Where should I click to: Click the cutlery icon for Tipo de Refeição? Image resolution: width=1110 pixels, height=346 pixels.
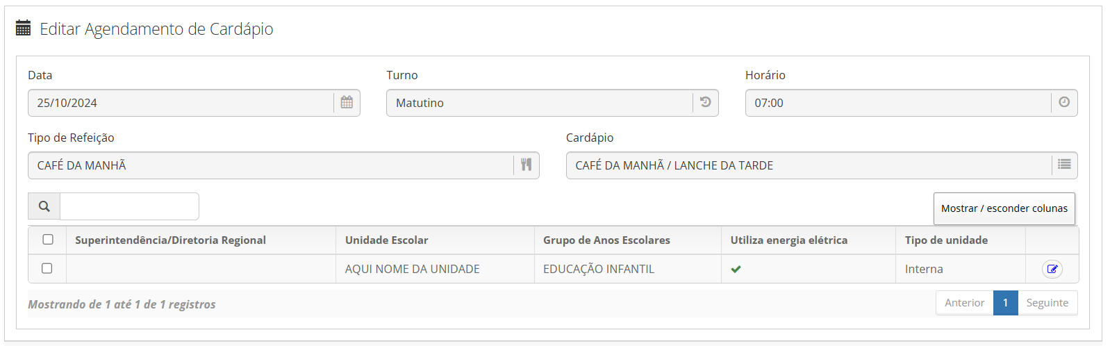point(527,165)
